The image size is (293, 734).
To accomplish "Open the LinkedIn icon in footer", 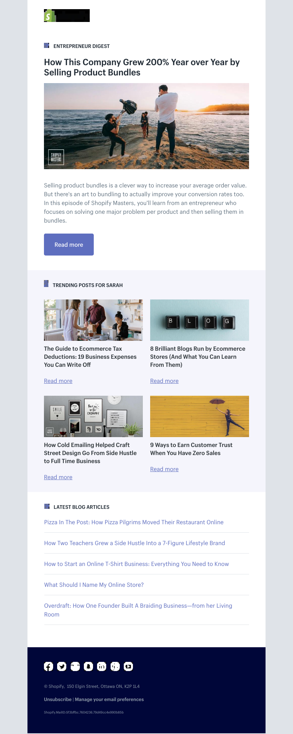I will click(x=101, y=666).
